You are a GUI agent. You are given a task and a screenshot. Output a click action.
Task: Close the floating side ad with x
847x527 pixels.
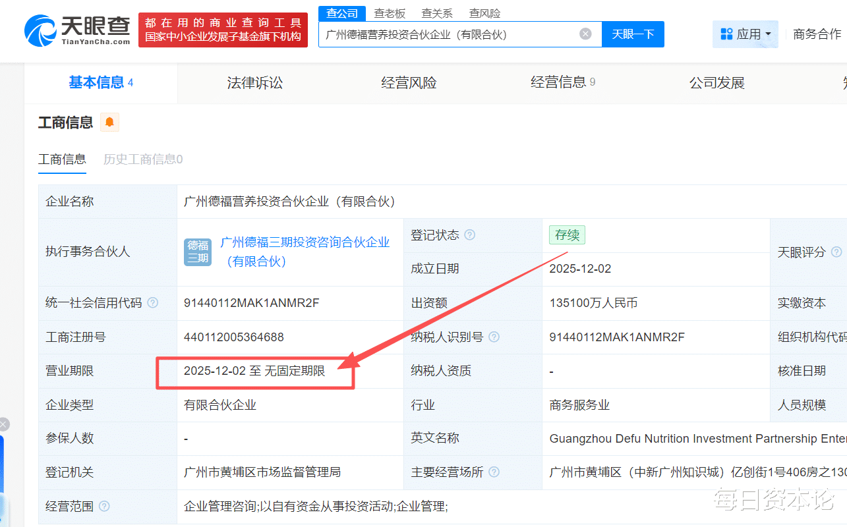click(x=3, y=424)
